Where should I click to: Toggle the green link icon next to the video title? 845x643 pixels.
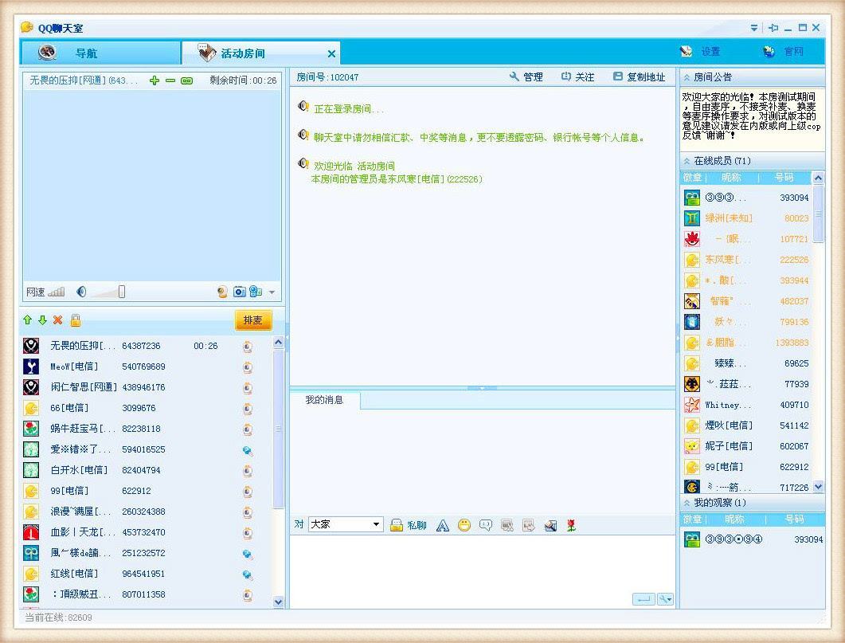pyautogui.click(x=187, y=80)
